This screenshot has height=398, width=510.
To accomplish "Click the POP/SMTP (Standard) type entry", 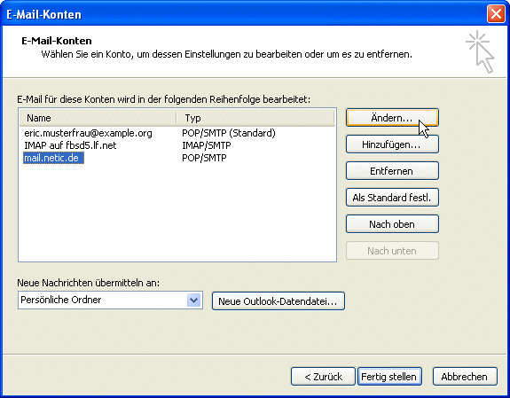I will click(x=229, y=133).
